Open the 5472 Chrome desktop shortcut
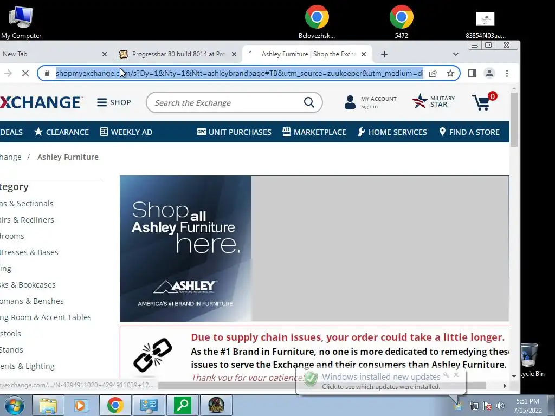555x416 pixels. point(402,22)
